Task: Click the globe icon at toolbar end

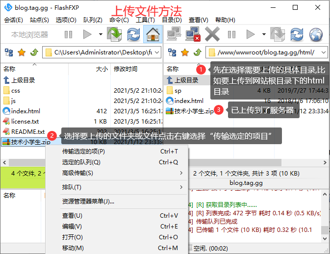Action: 316,34
